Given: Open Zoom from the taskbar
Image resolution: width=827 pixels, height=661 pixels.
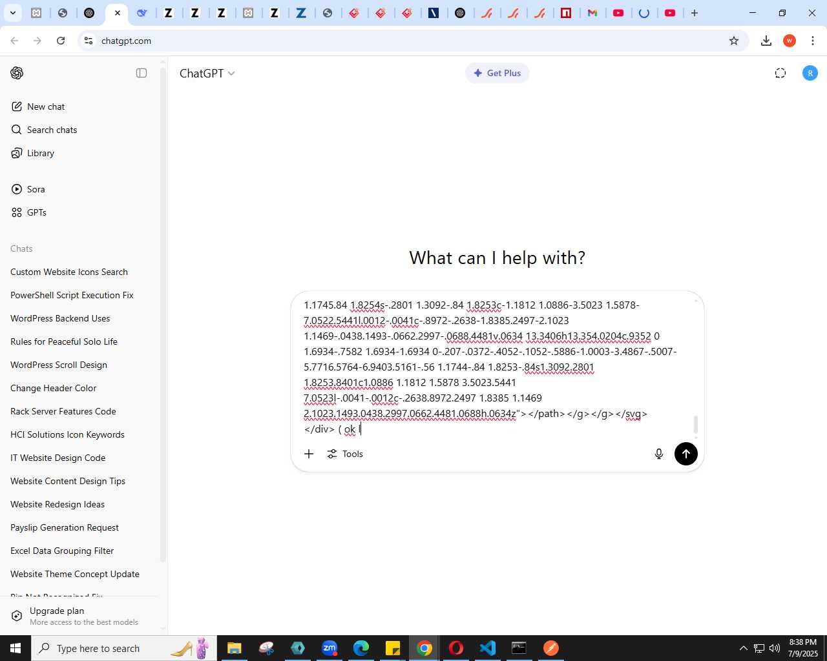Looking at the screenshot, I should click(x=330, y=648).
